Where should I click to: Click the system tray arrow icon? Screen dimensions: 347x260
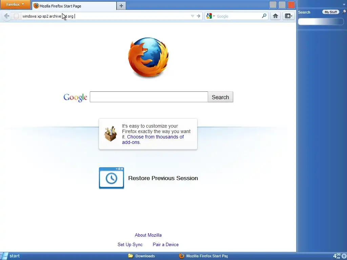(x=344, y=256)
